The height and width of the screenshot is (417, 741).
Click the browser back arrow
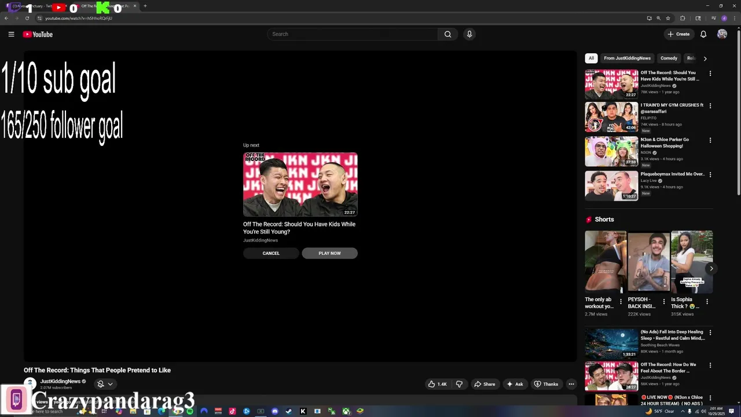point(6,18)
